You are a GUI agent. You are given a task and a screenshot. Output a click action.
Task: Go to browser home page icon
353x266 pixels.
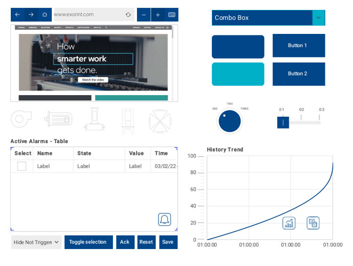point(45,15)
